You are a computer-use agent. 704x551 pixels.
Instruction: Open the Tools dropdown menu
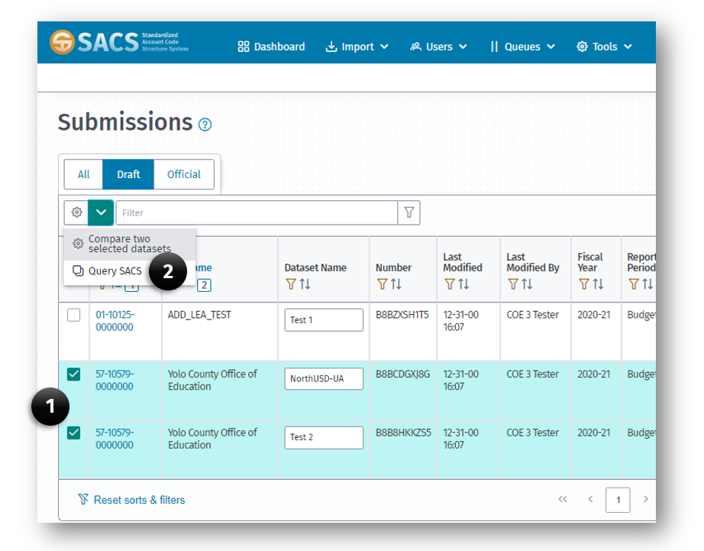pyautogui.click(x=604, y=47)
